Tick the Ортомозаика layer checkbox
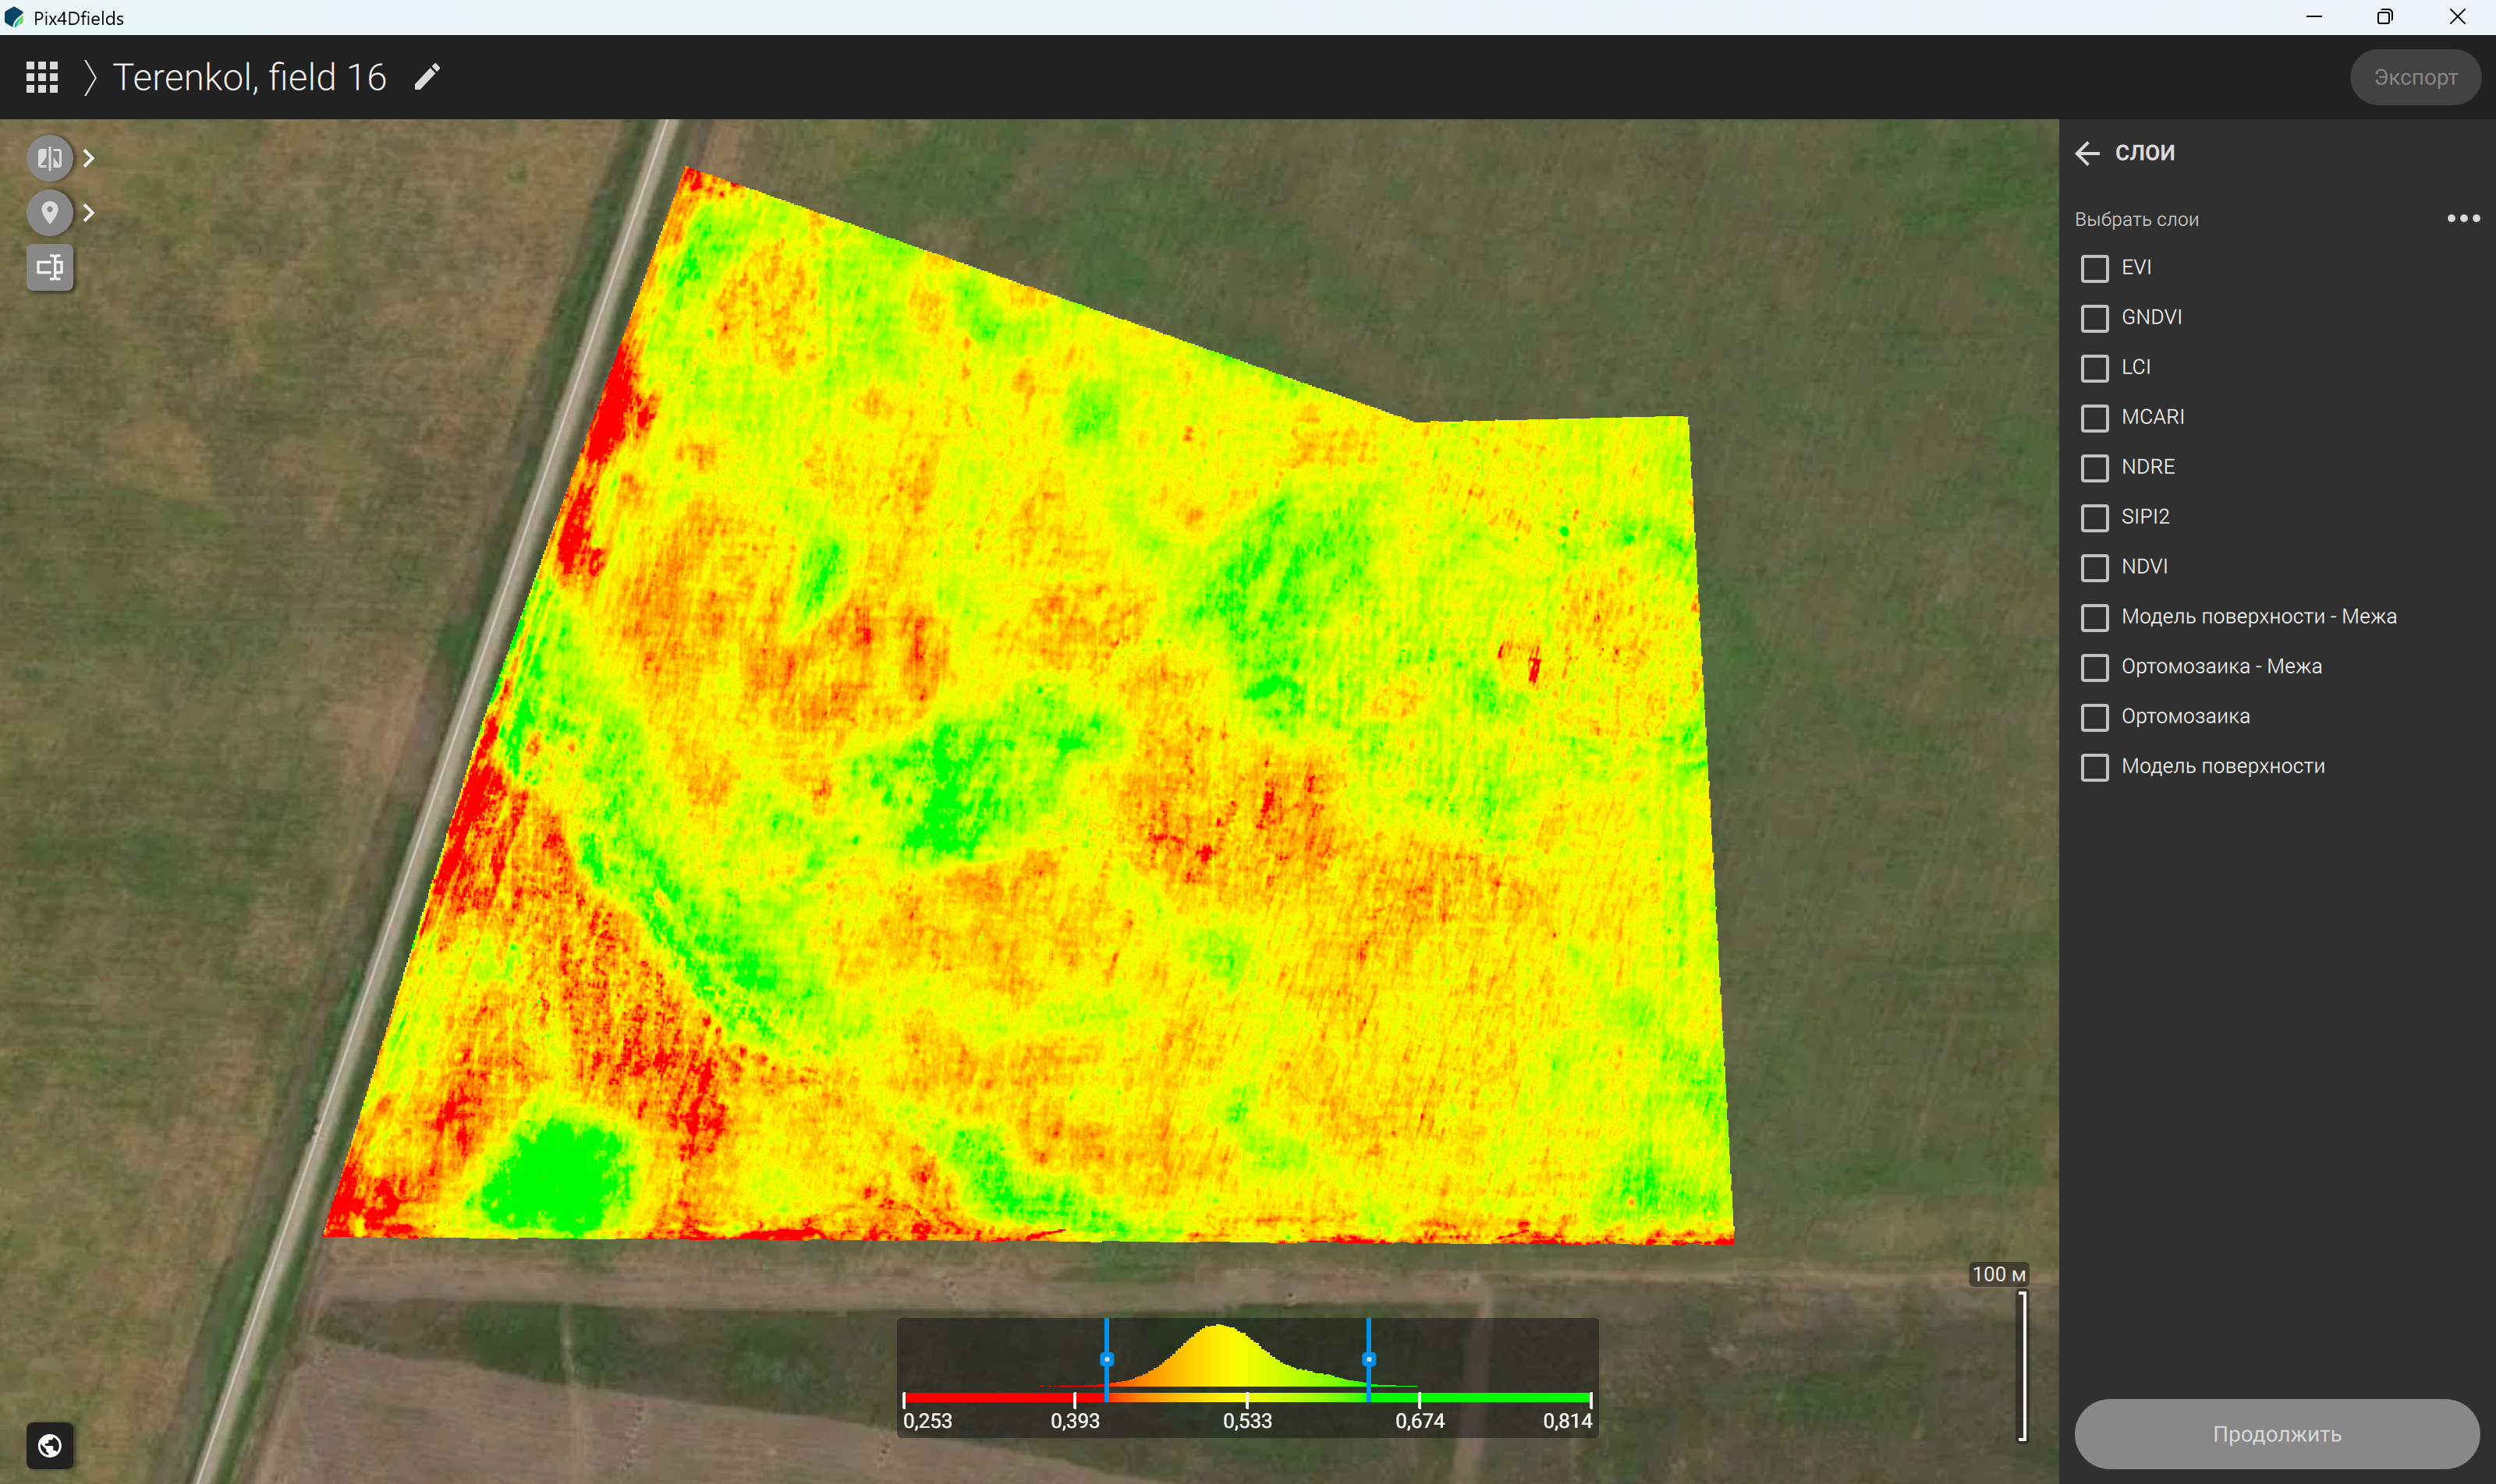Image resolution: width=2496 pixels, height=1484 pixels. pos(2094,717)
